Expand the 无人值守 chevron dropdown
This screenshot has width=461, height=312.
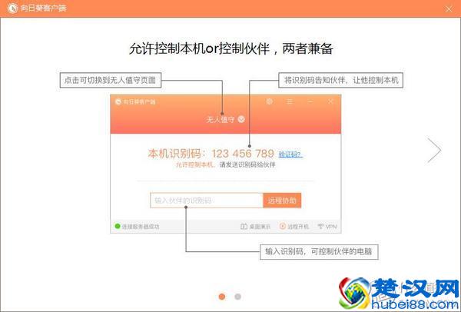click(x=241, y=119)
